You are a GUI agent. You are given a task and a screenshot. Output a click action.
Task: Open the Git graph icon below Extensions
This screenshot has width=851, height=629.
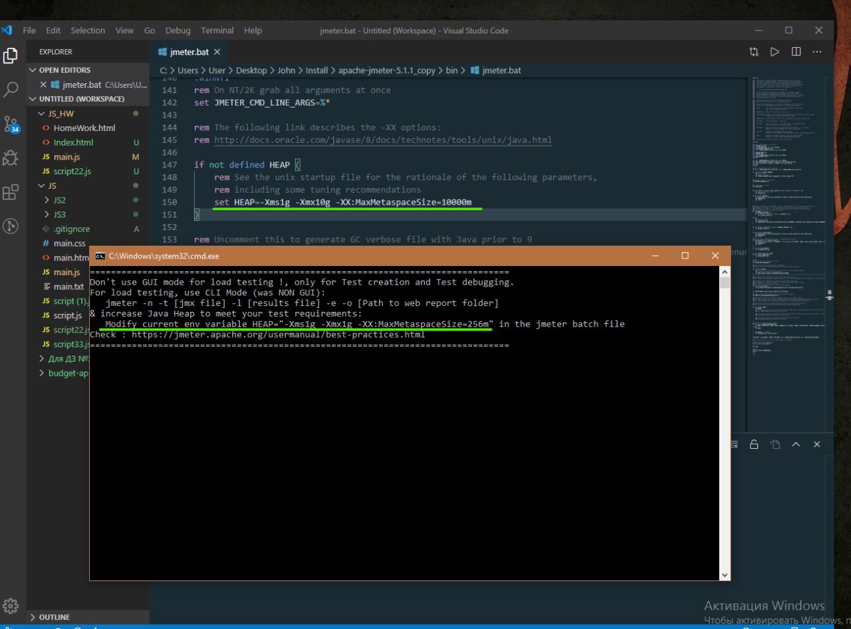11,226
